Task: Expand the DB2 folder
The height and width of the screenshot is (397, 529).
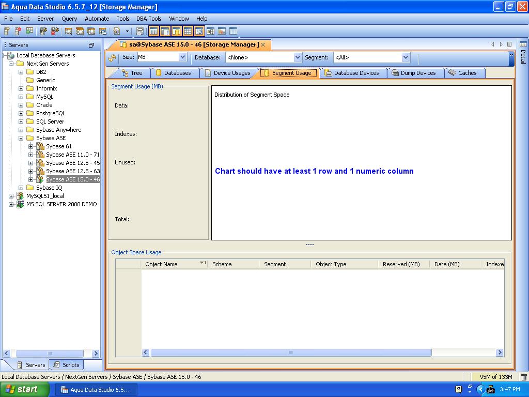Action: point(21,72)
